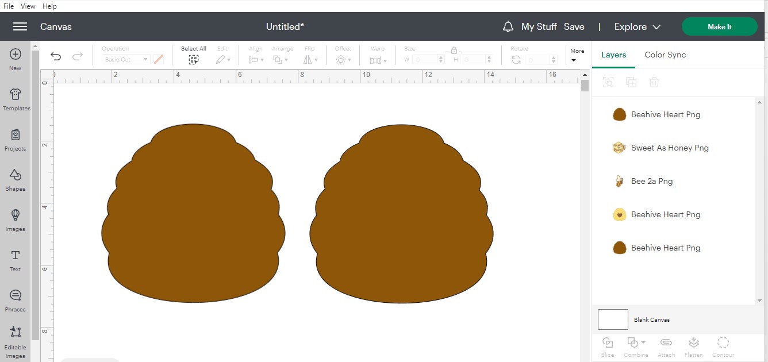Open My Stuff
The height and width of the screenshot is (362, 768).
pyautogui.click(x=539, y=26)
